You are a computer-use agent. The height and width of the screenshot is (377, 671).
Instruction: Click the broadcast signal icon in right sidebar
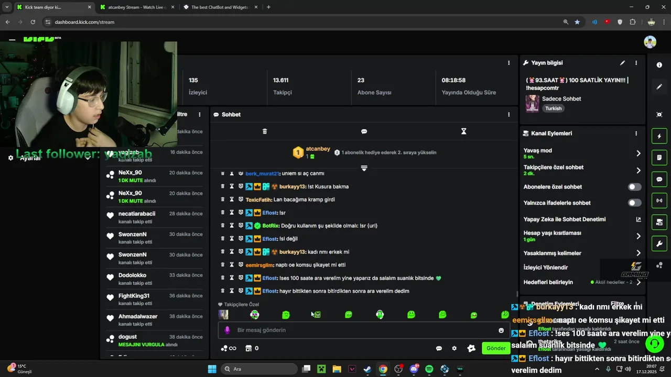coord(659,201)
